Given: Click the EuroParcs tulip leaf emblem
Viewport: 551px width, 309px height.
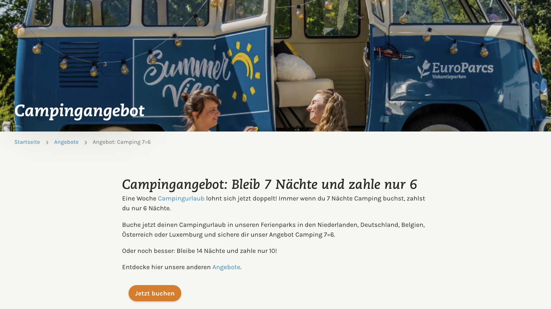Looking at the screenshot, I should pyautogui.click(x=424, y=69).
